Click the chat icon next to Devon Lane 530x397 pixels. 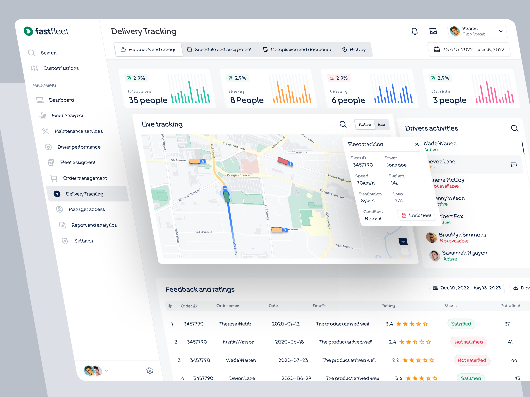pos(514,164)
